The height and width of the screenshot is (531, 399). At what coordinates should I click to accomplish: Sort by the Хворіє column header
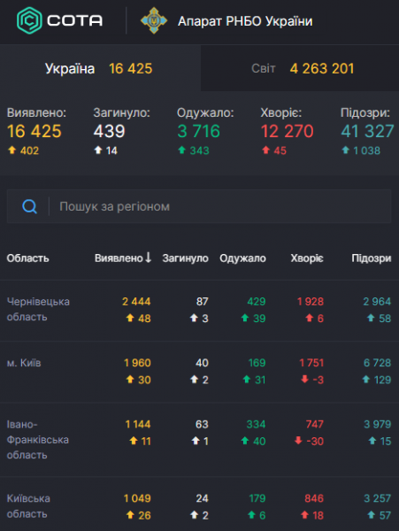coord(307,258)
